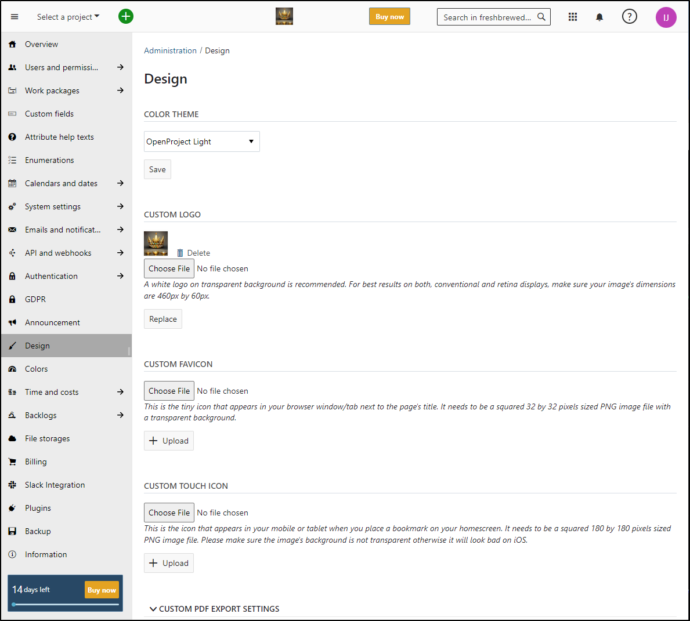Screen dimensions: 690x621
Task: Expand Custom PDF Export Settings section
Action: [214, 609]
